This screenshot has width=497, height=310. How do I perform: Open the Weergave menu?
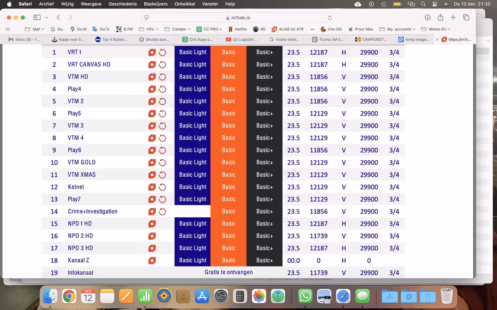pyautogui.click(x=91, y=4)
